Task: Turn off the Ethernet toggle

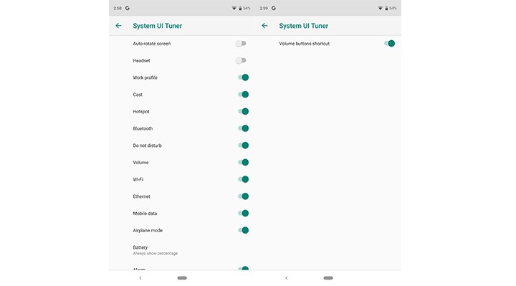Action: 243,196
